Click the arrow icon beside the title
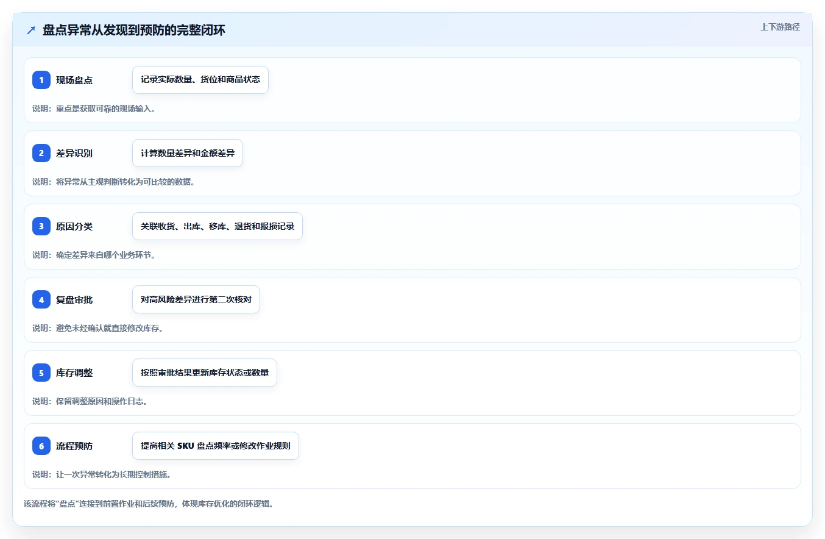Image resolution: width=825 pixels, height=539 pixels. pyautogui.click(x=31, y=30)
